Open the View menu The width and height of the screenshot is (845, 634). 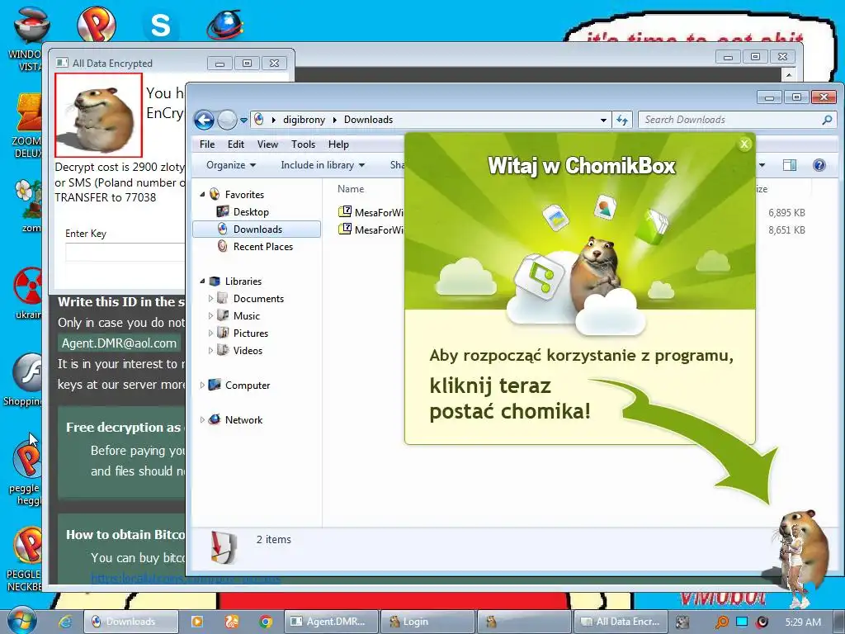[267, 144]
